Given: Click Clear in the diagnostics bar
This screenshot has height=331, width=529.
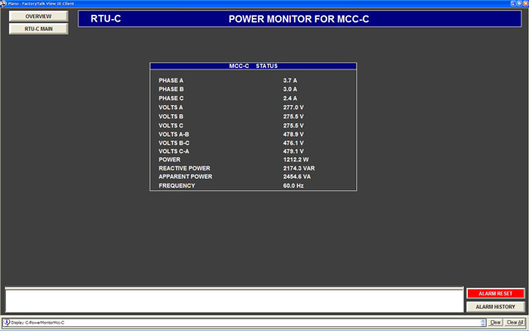Looking at the screenshot, I should pyautogui.click(x=496, y=322).
